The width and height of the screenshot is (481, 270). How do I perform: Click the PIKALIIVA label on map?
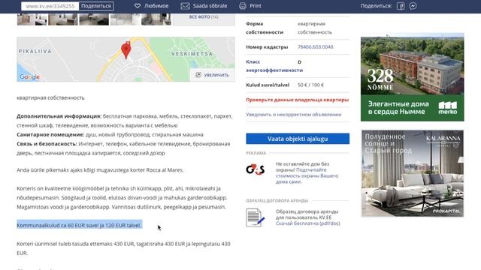pos(35,51)
